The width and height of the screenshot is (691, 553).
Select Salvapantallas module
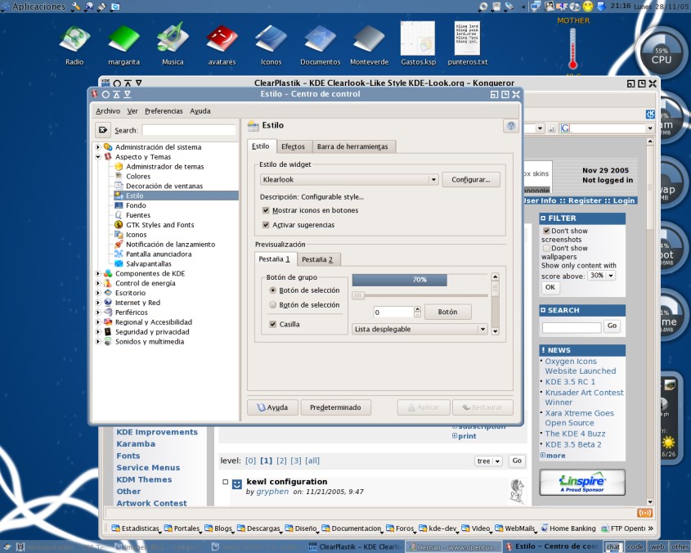point(149,263)
